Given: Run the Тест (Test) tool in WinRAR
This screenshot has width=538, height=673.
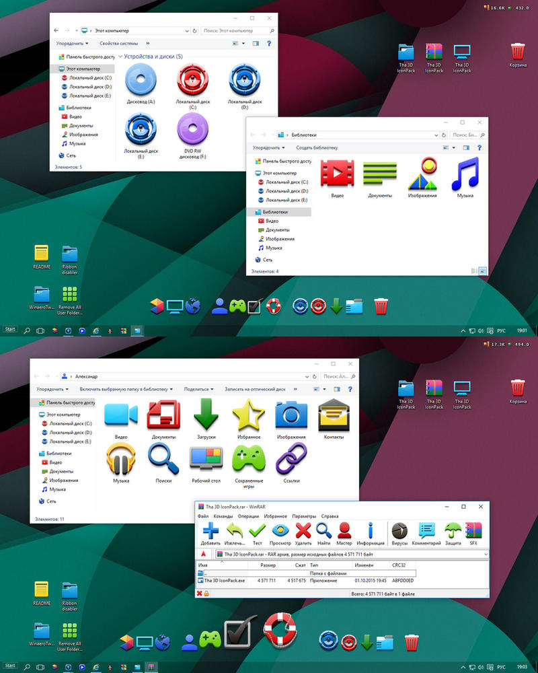Looking at the screenshot, I should coord(257,532).
